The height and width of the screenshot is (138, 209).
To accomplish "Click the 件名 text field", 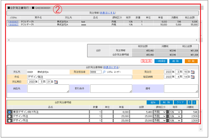I will (79, 77).
